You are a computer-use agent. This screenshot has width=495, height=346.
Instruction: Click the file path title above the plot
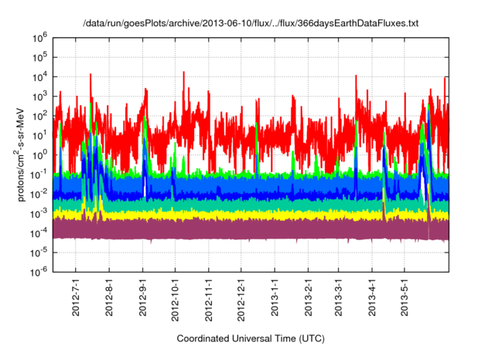coord(251,23)
